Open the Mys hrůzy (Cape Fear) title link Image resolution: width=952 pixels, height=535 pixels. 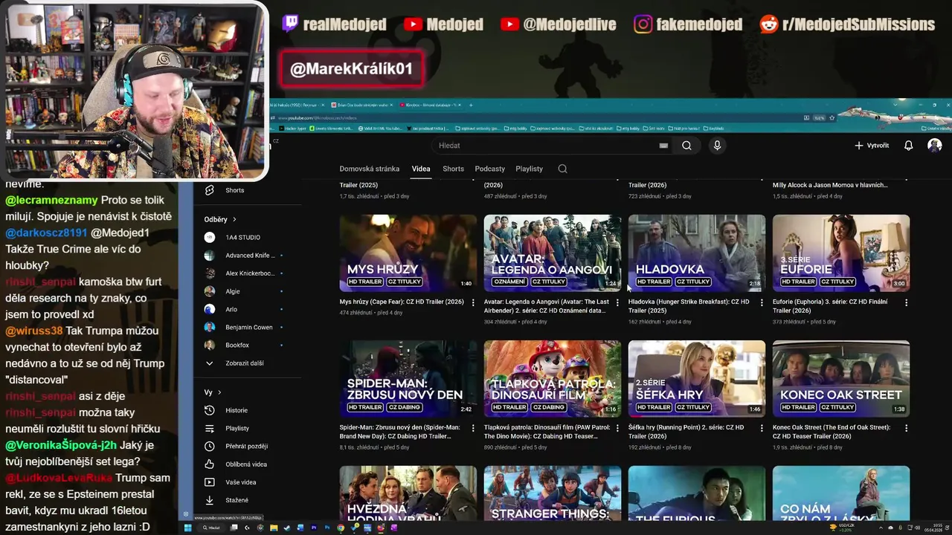(x=402, y=302)
